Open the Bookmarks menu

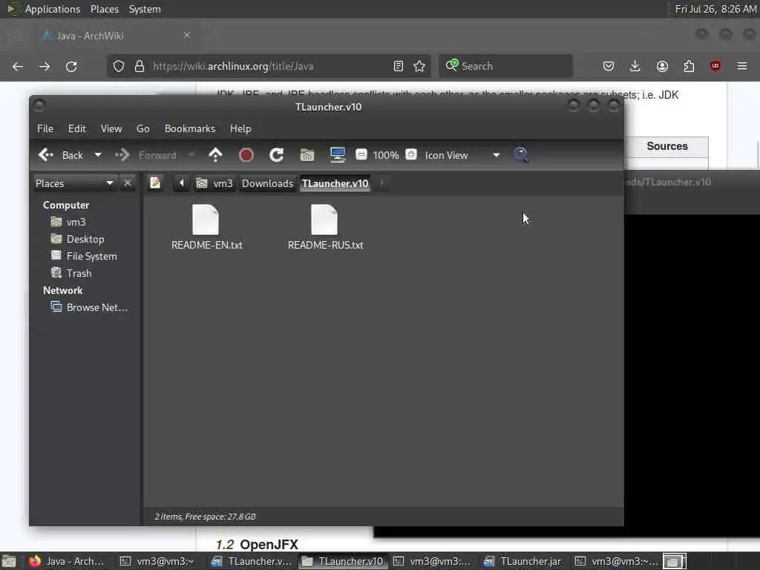click(x=189, y=128)
